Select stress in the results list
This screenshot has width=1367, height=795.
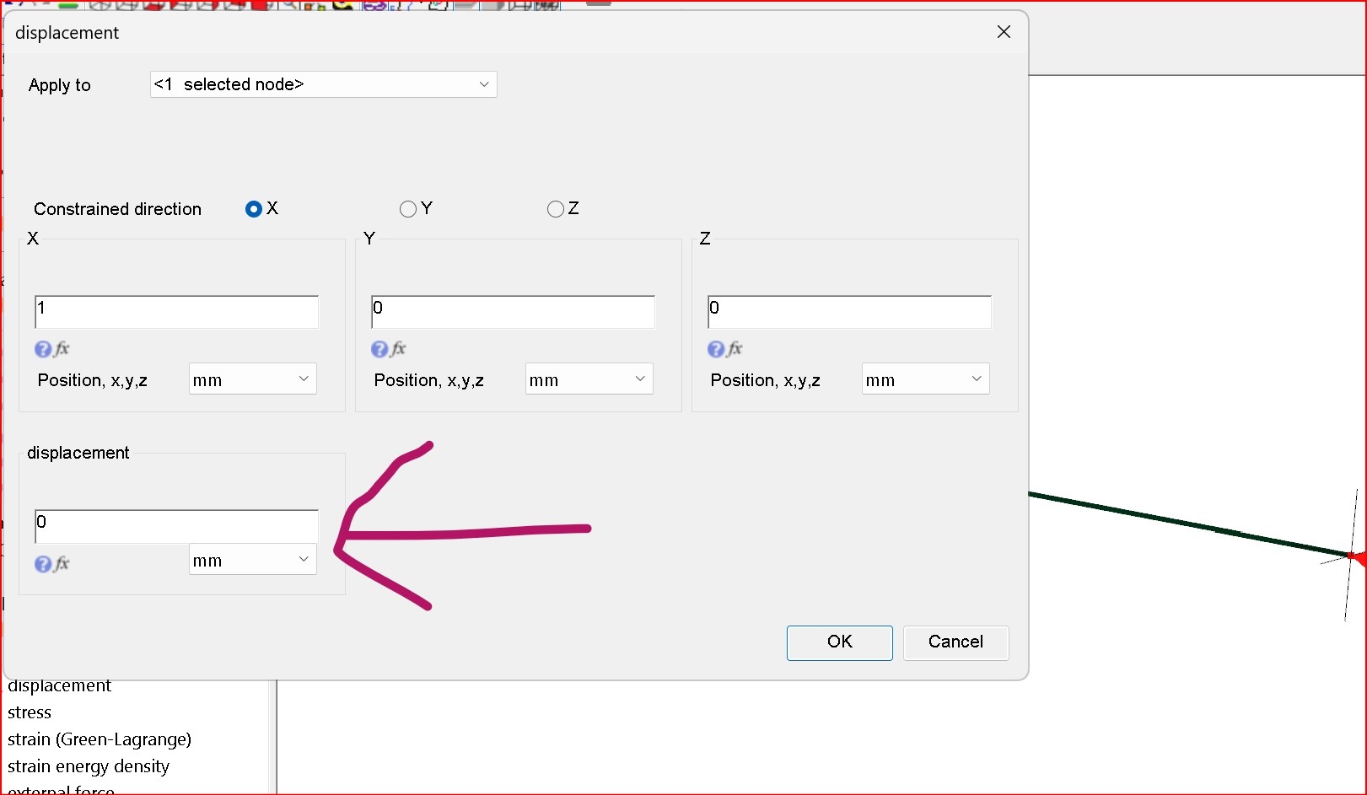point(30,712)
